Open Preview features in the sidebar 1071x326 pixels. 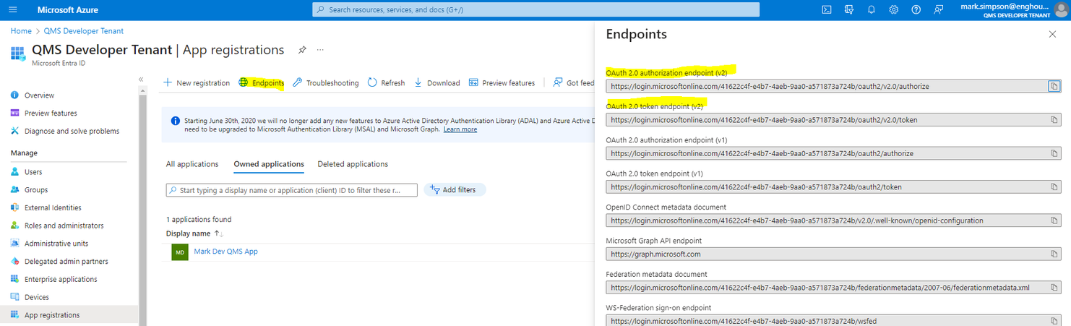click(x=51, y=113)
